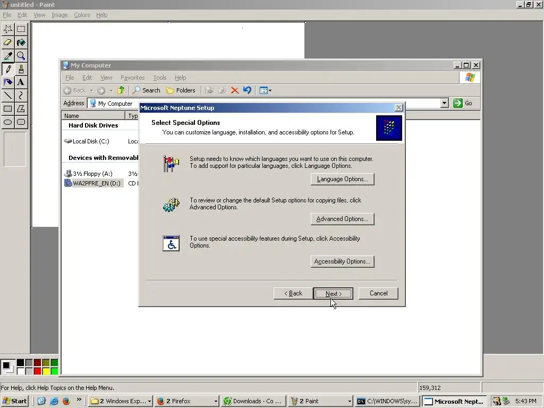Click the Folders button in My Computer toolbar
This screenshot has height=408, width=544.
(x=181, y=90)
